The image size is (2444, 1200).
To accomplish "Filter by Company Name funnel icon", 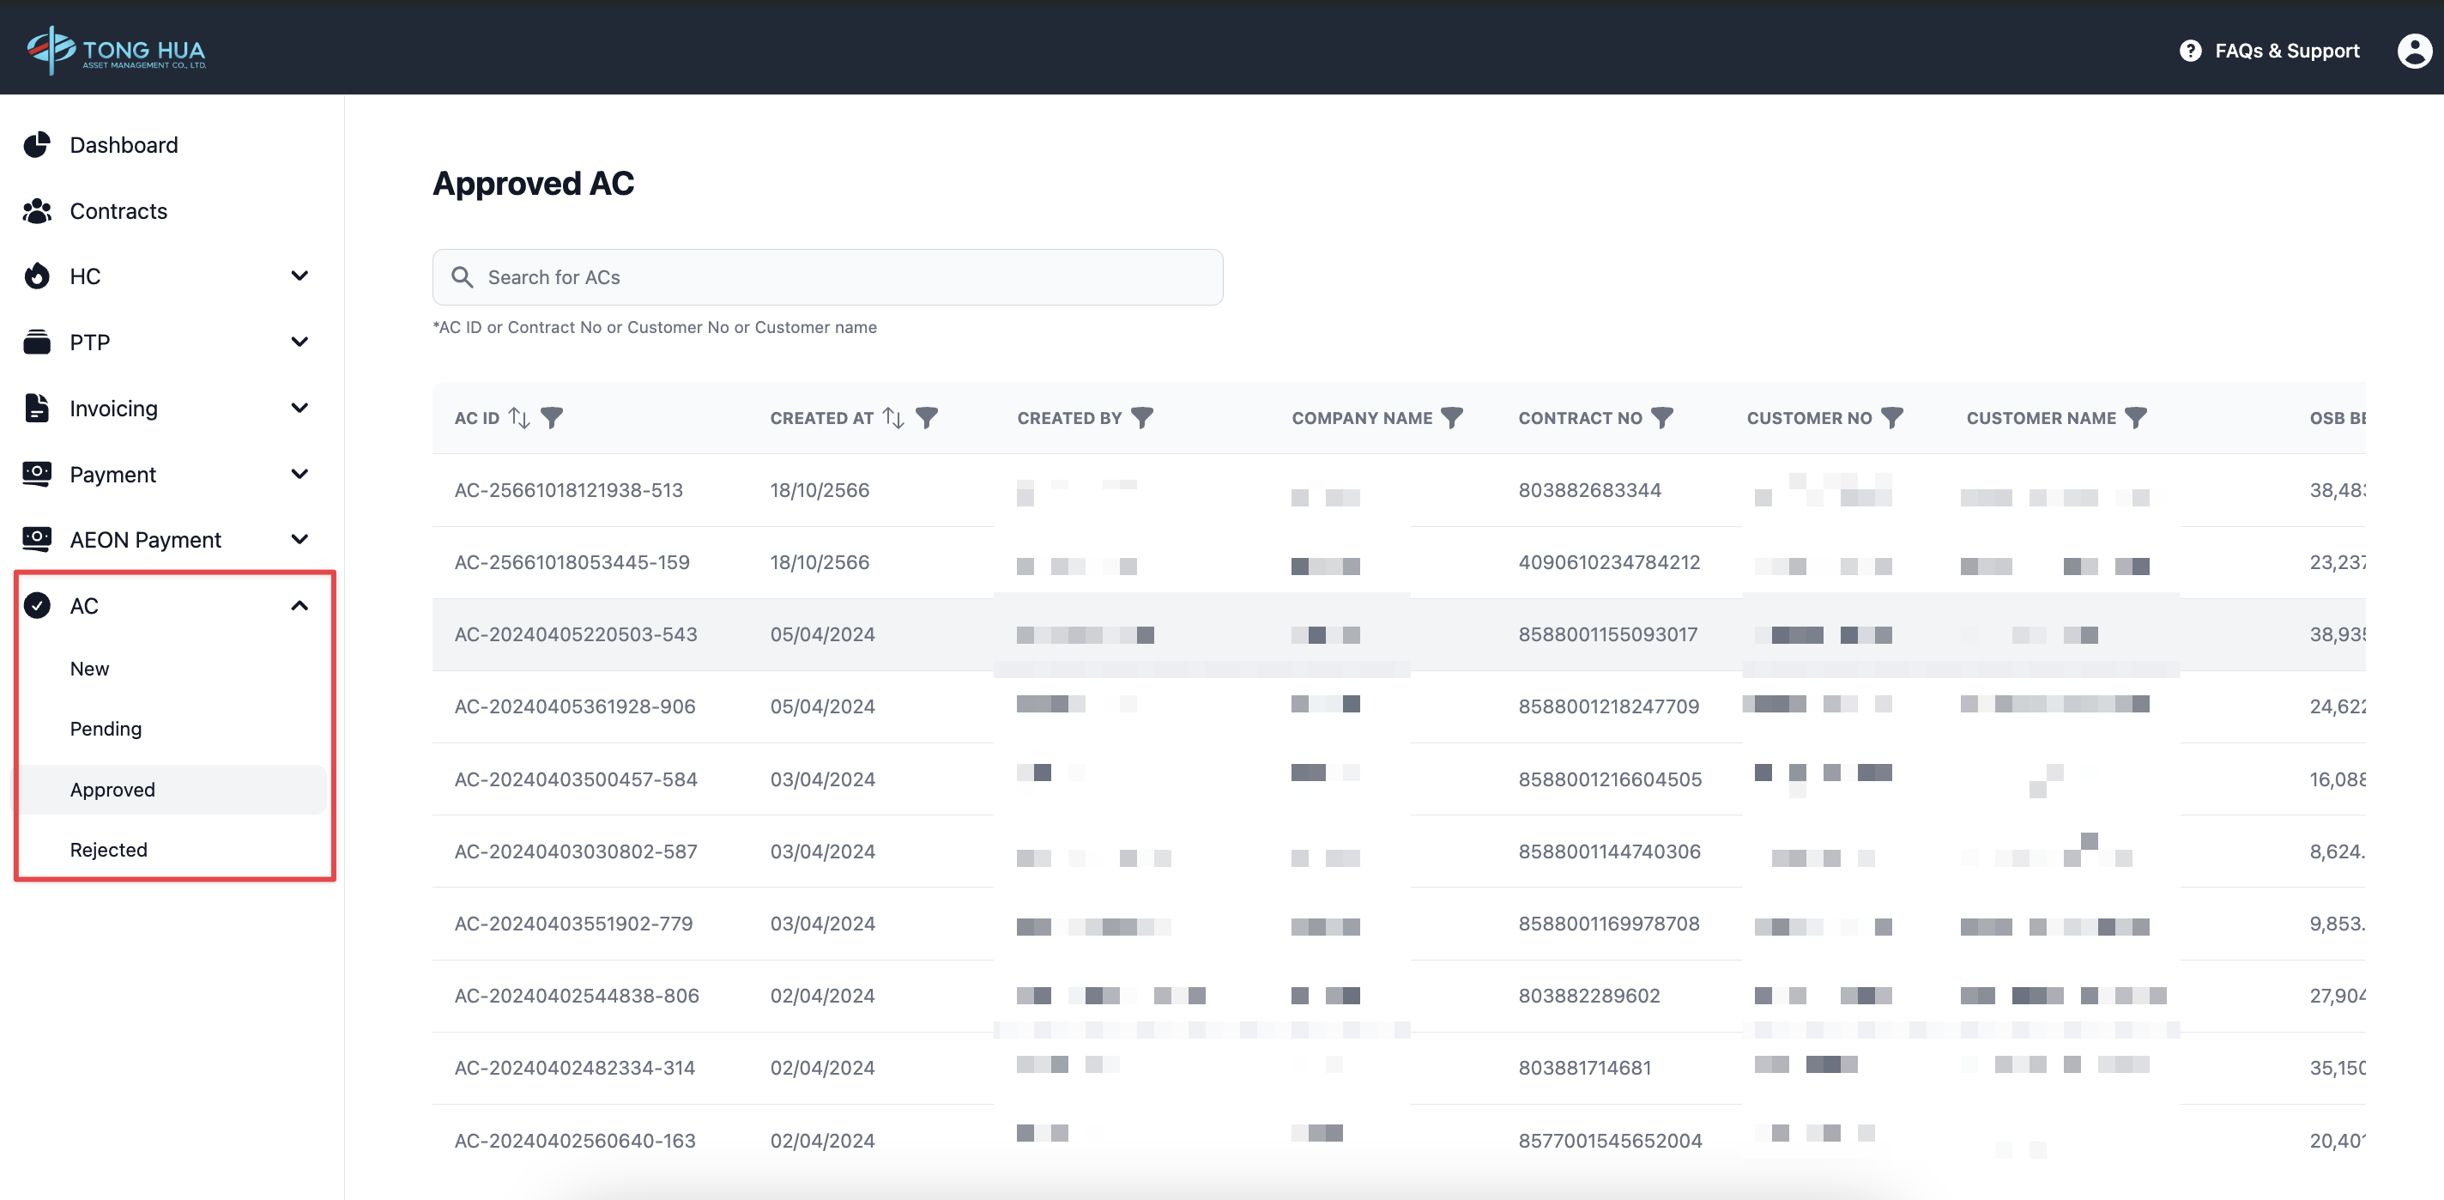I will (1452, 418).
